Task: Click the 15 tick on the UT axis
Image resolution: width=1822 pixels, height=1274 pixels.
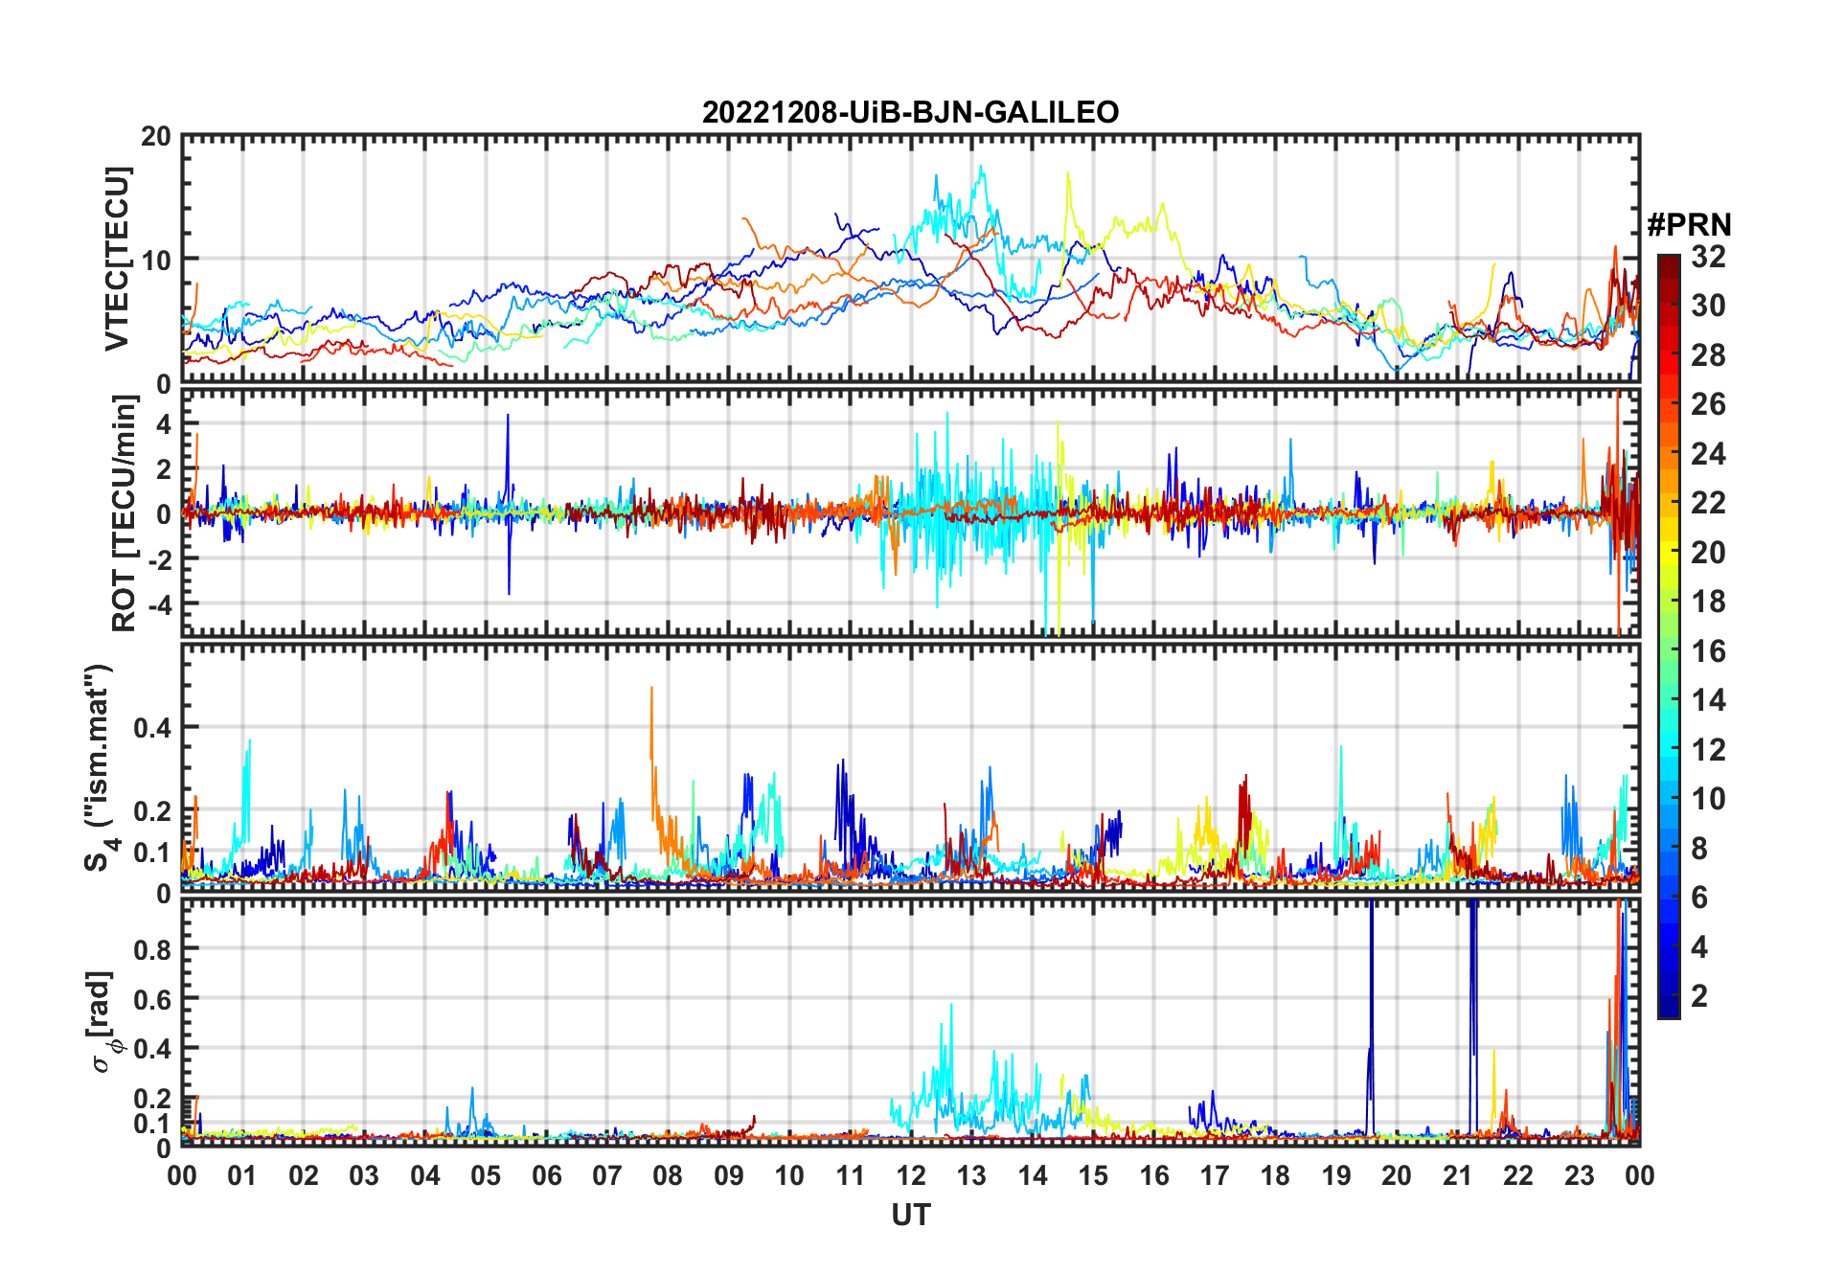Action: [x=1093, y=1175]
